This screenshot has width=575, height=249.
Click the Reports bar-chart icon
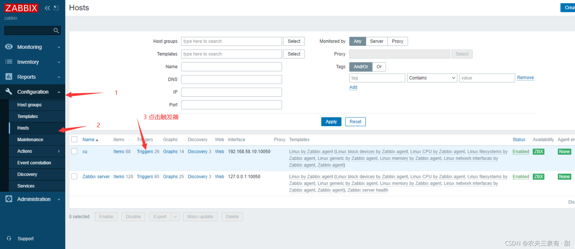tap(9, 76)
